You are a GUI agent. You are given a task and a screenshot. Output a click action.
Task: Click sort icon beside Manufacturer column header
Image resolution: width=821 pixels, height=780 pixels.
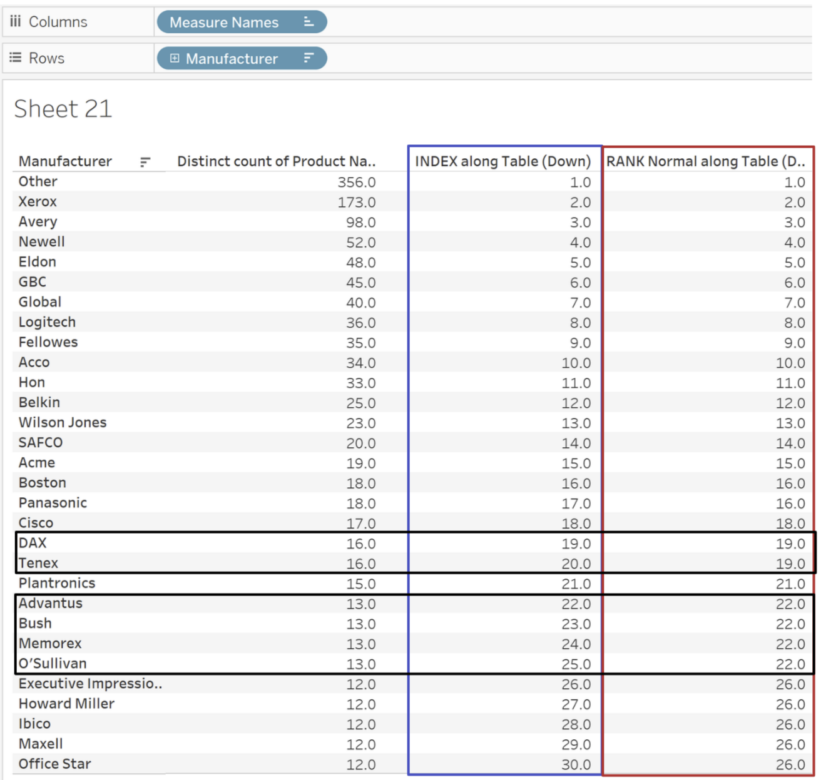click(145, 162)
